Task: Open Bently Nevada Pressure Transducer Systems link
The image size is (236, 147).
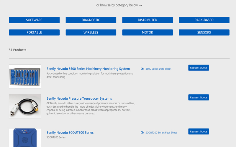Action: tap(79, 98)
